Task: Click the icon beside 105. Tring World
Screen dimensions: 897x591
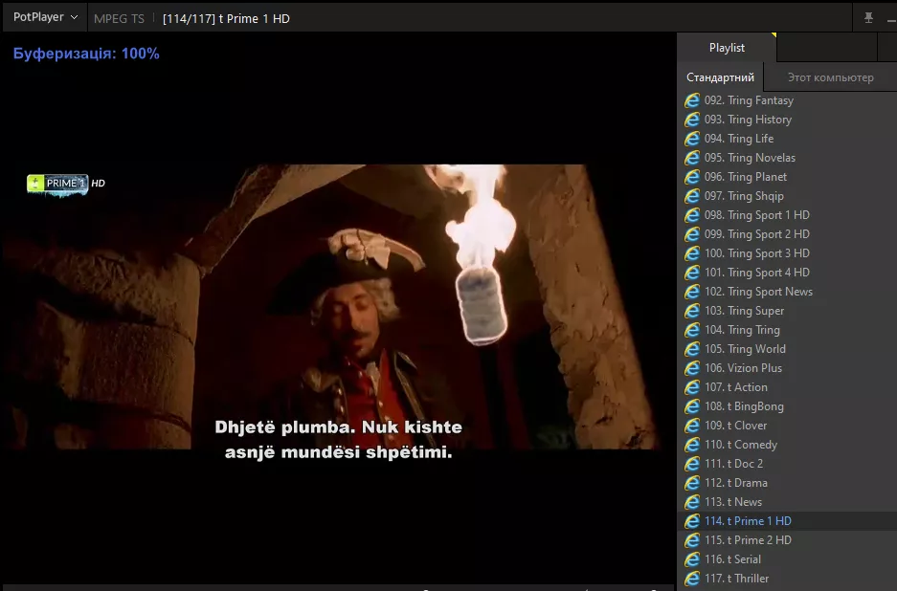Action: [692, 349]
